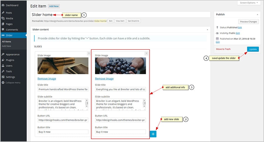264x142 pixels.
Task: Click the grapes slide image thumbnail
Action: (120, 66)
